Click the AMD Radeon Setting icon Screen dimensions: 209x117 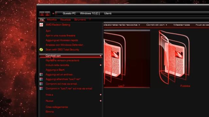41,25
